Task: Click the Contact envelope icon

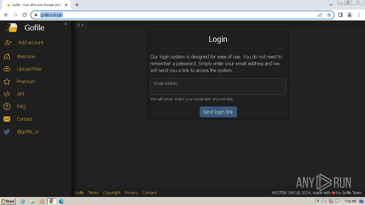Action: (7, 119)
